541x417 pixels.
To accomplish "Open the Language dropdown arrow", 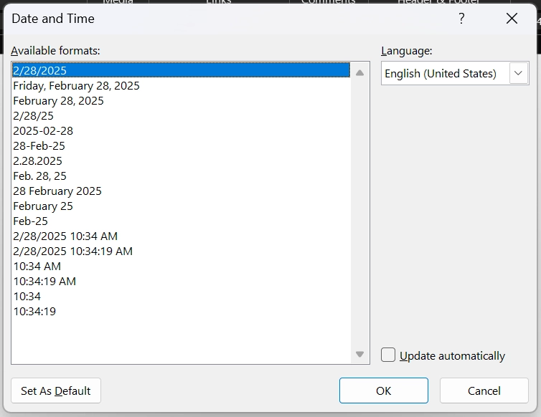I will pos(519,73).
